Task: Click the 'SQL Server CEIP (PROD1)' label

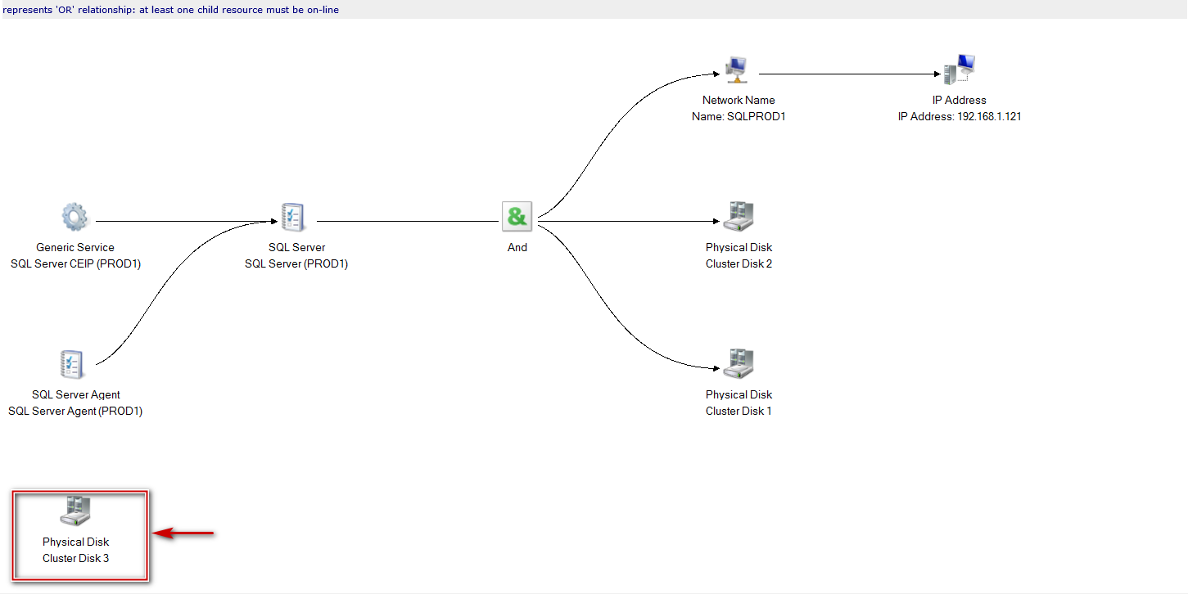Action: click(75, 263)
